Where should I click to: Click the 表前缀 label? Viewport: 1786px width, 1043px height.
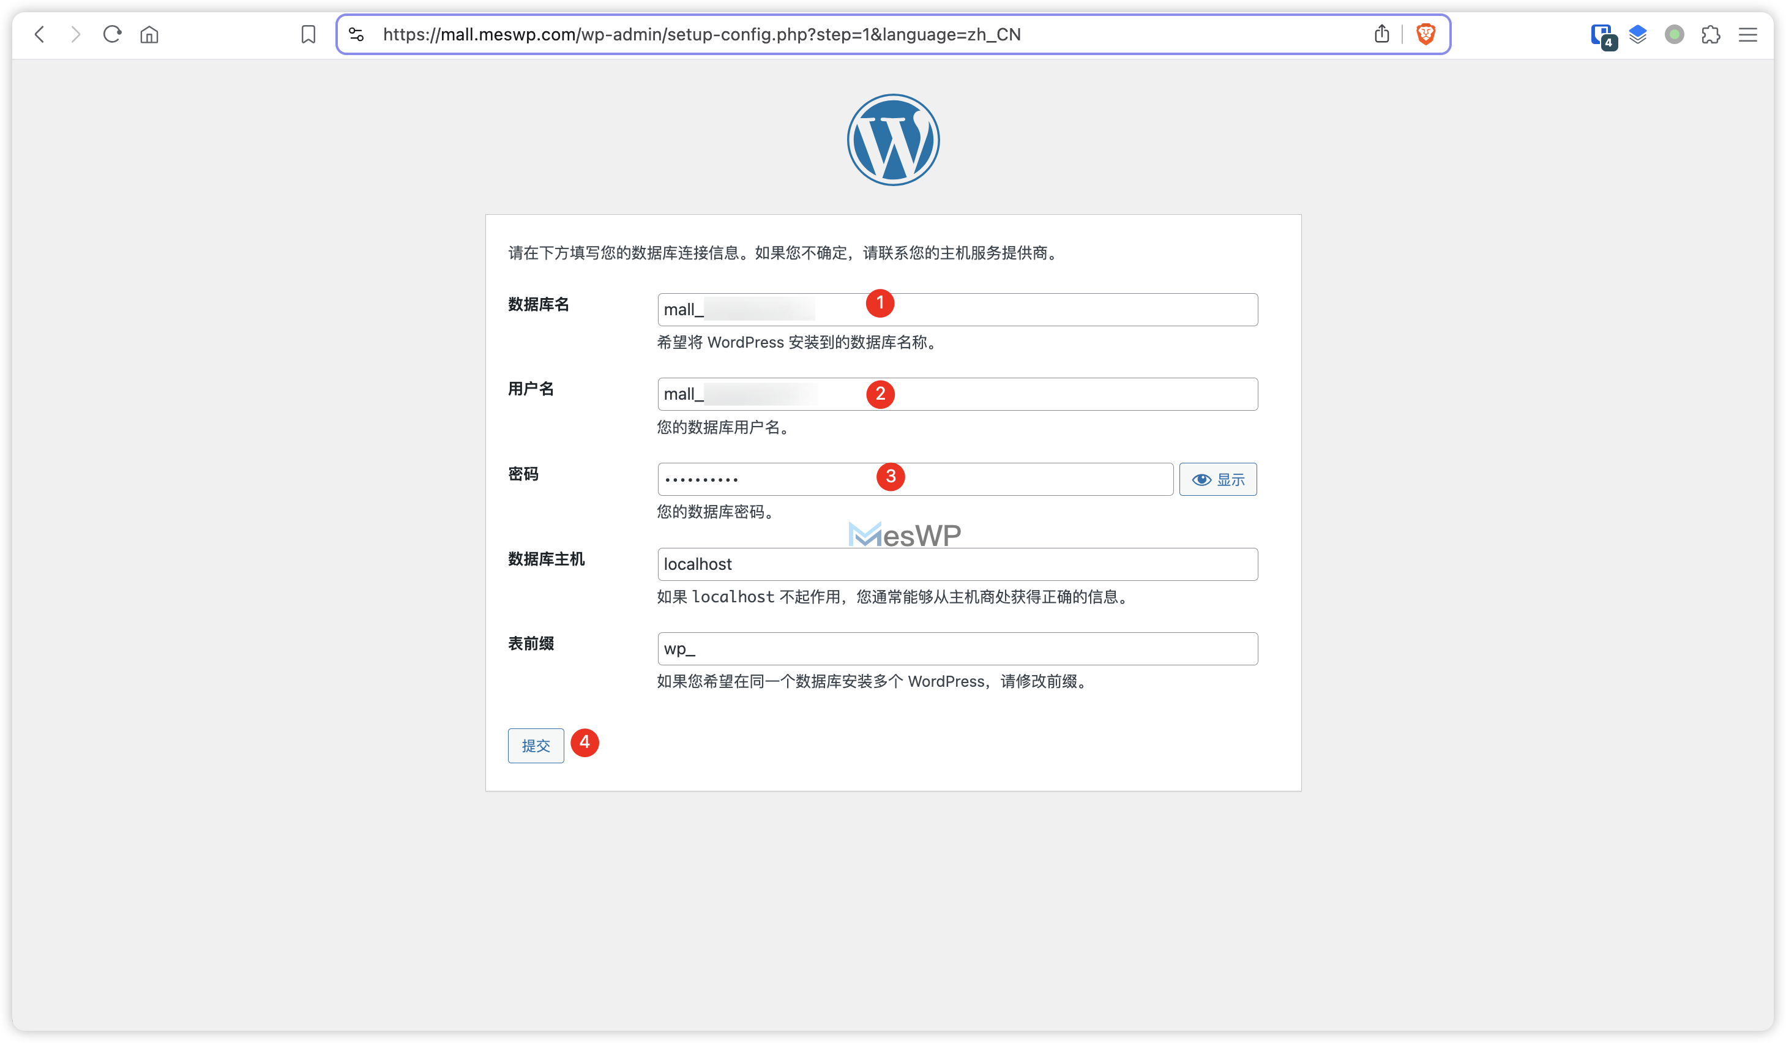(530, 643)
